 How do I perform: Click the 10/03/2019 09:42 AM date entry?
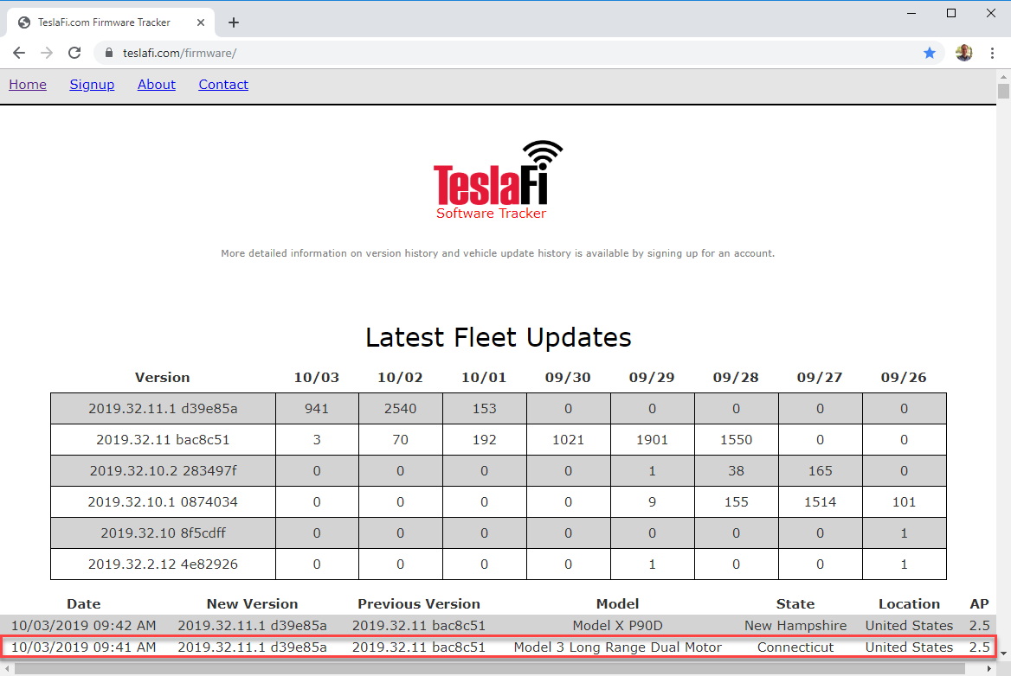[x=84, y=626]
